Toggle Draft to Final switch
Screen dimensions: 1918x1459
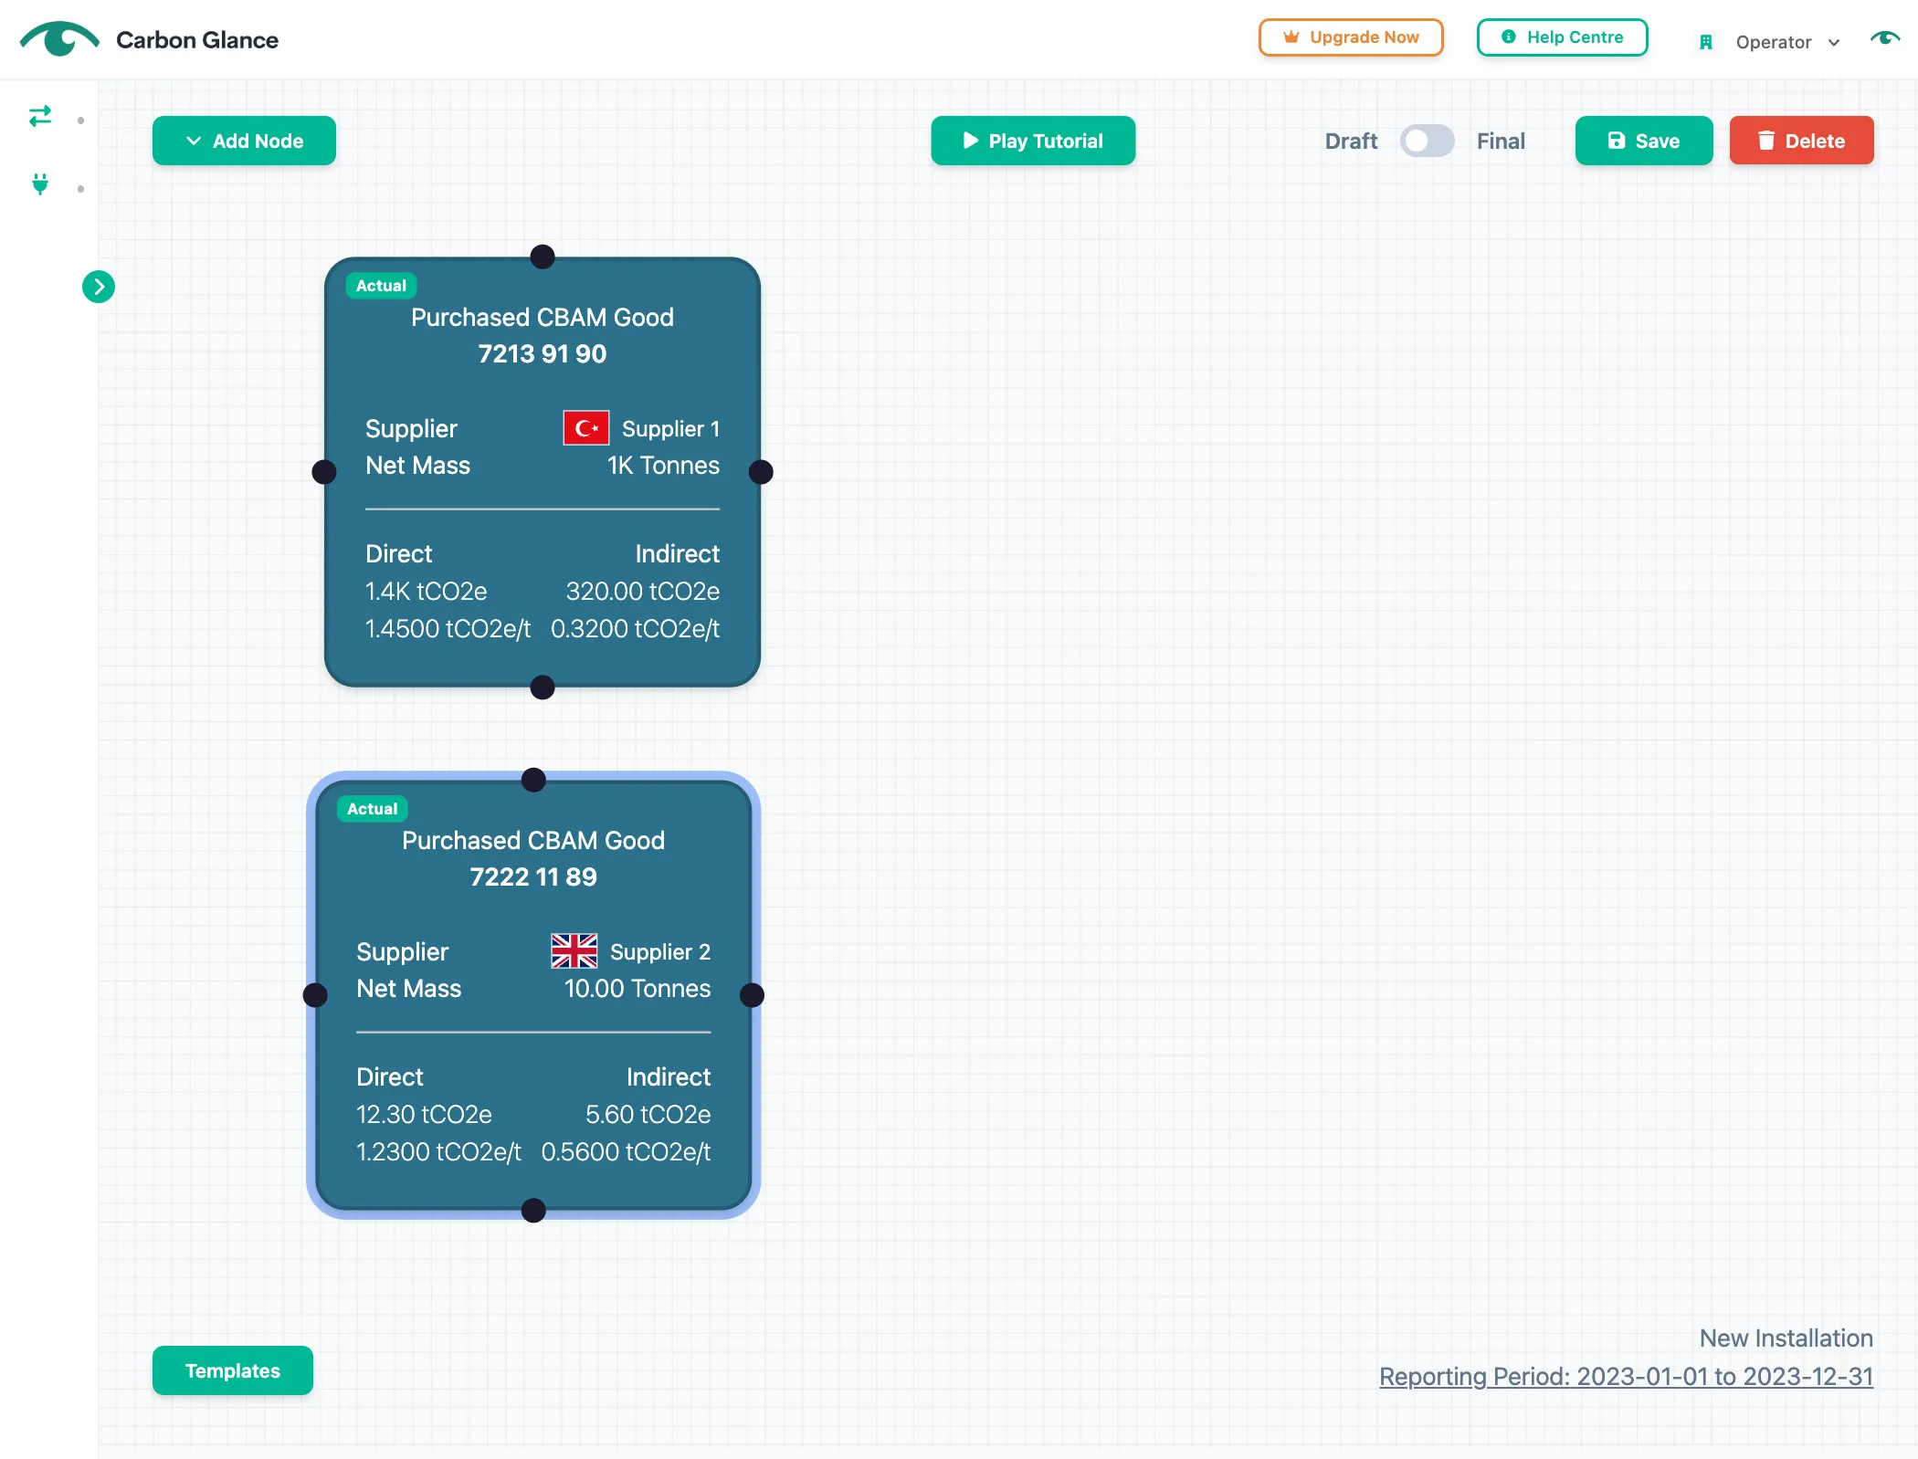[x=1427, y=141]
